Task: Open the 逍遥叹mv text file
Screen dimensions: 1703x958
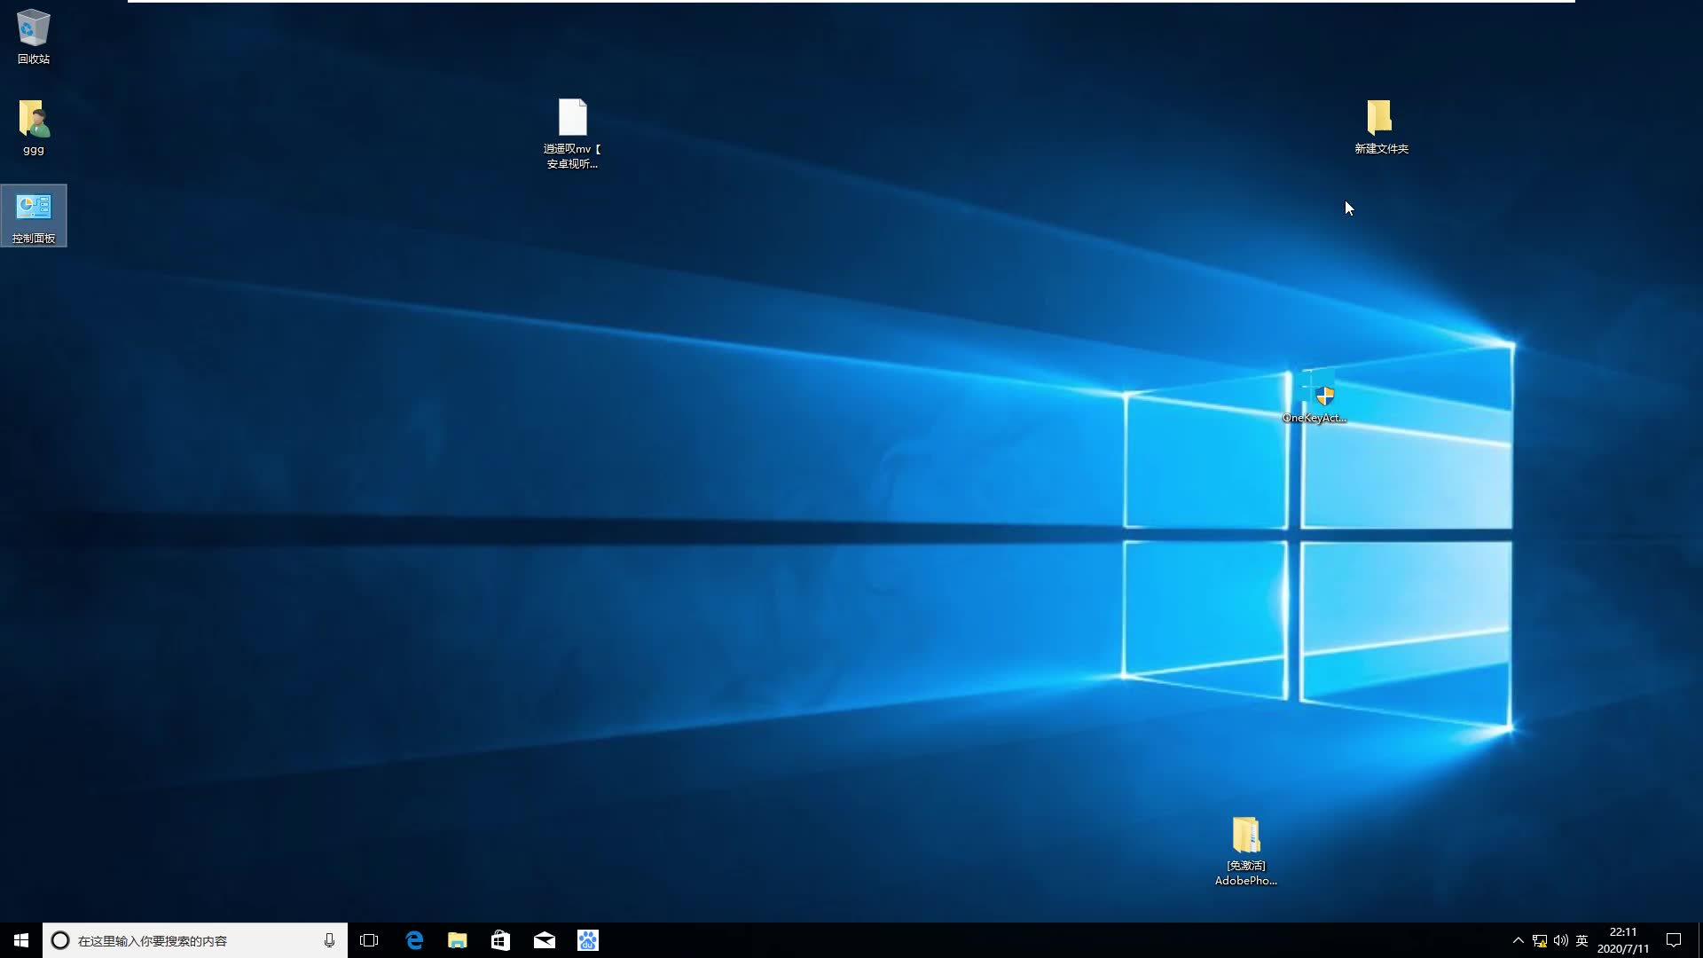Action: pos(573,118)
